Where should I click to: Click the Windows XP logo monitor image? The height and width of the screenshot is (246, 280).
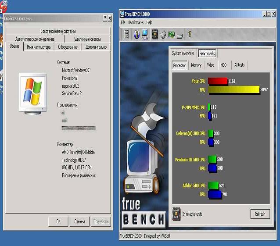[x=33, y=94]
